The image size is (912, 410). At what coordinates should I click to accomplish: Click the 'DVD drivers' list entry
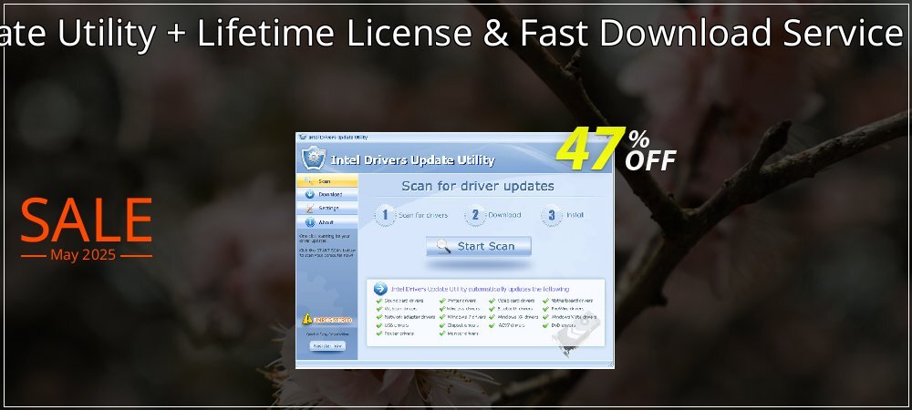[x=564, y=325]
